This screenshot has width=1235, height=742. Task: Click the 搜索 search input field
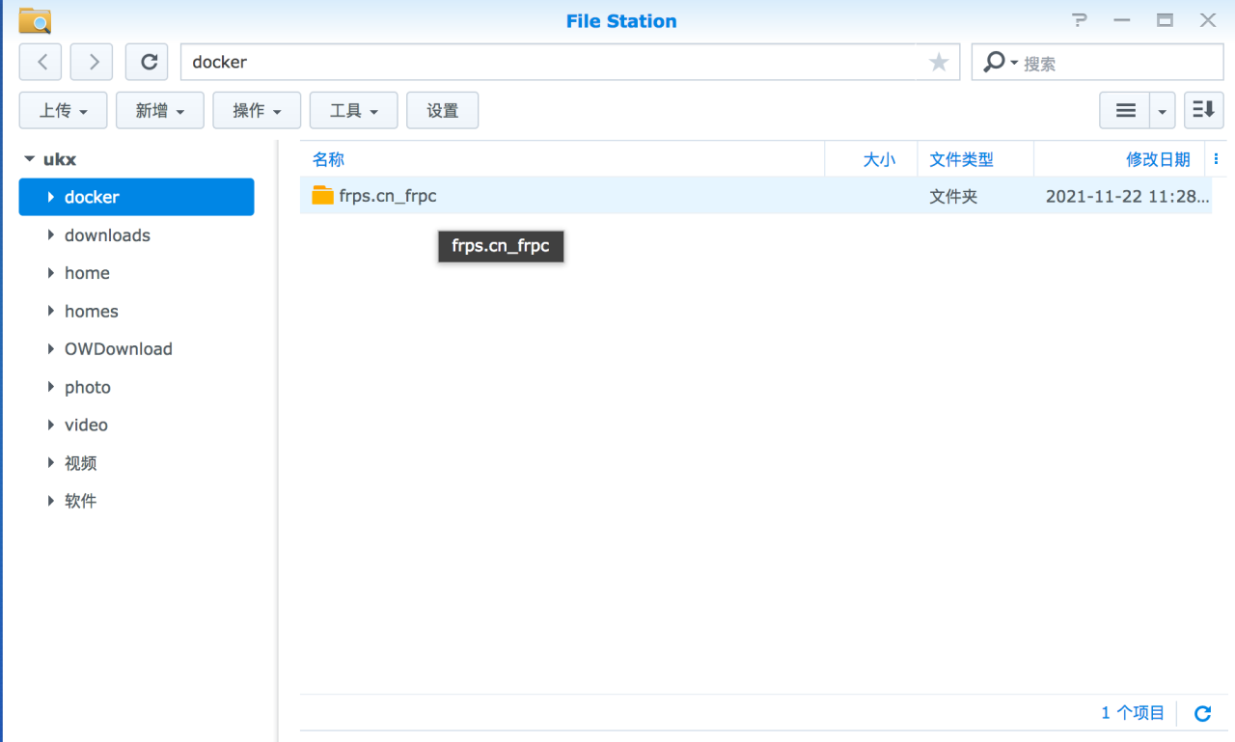tap(1119, 64)
